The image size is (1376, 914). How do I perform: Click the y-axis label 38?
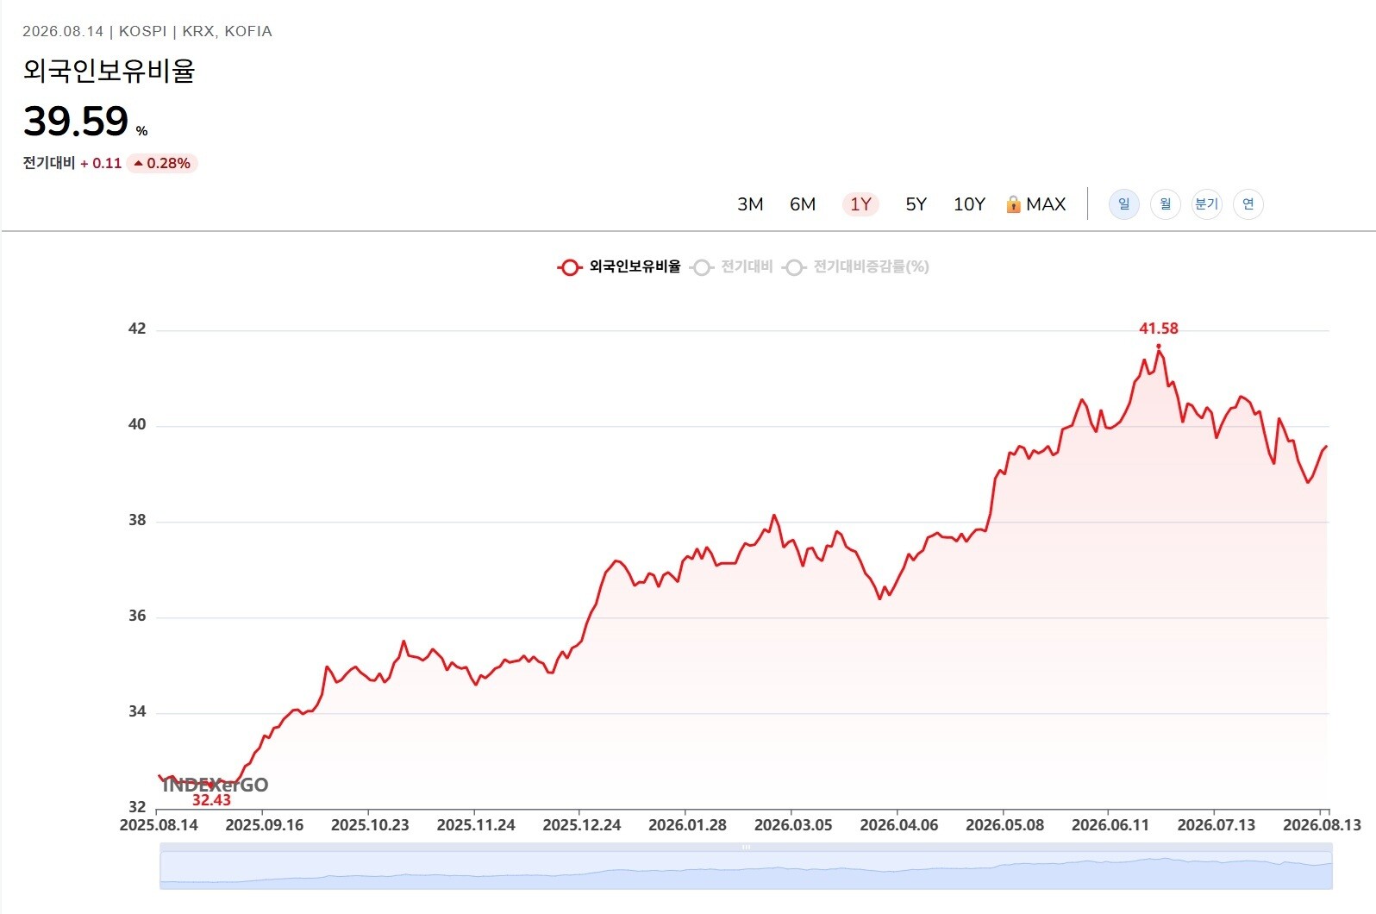coord(137,520)
